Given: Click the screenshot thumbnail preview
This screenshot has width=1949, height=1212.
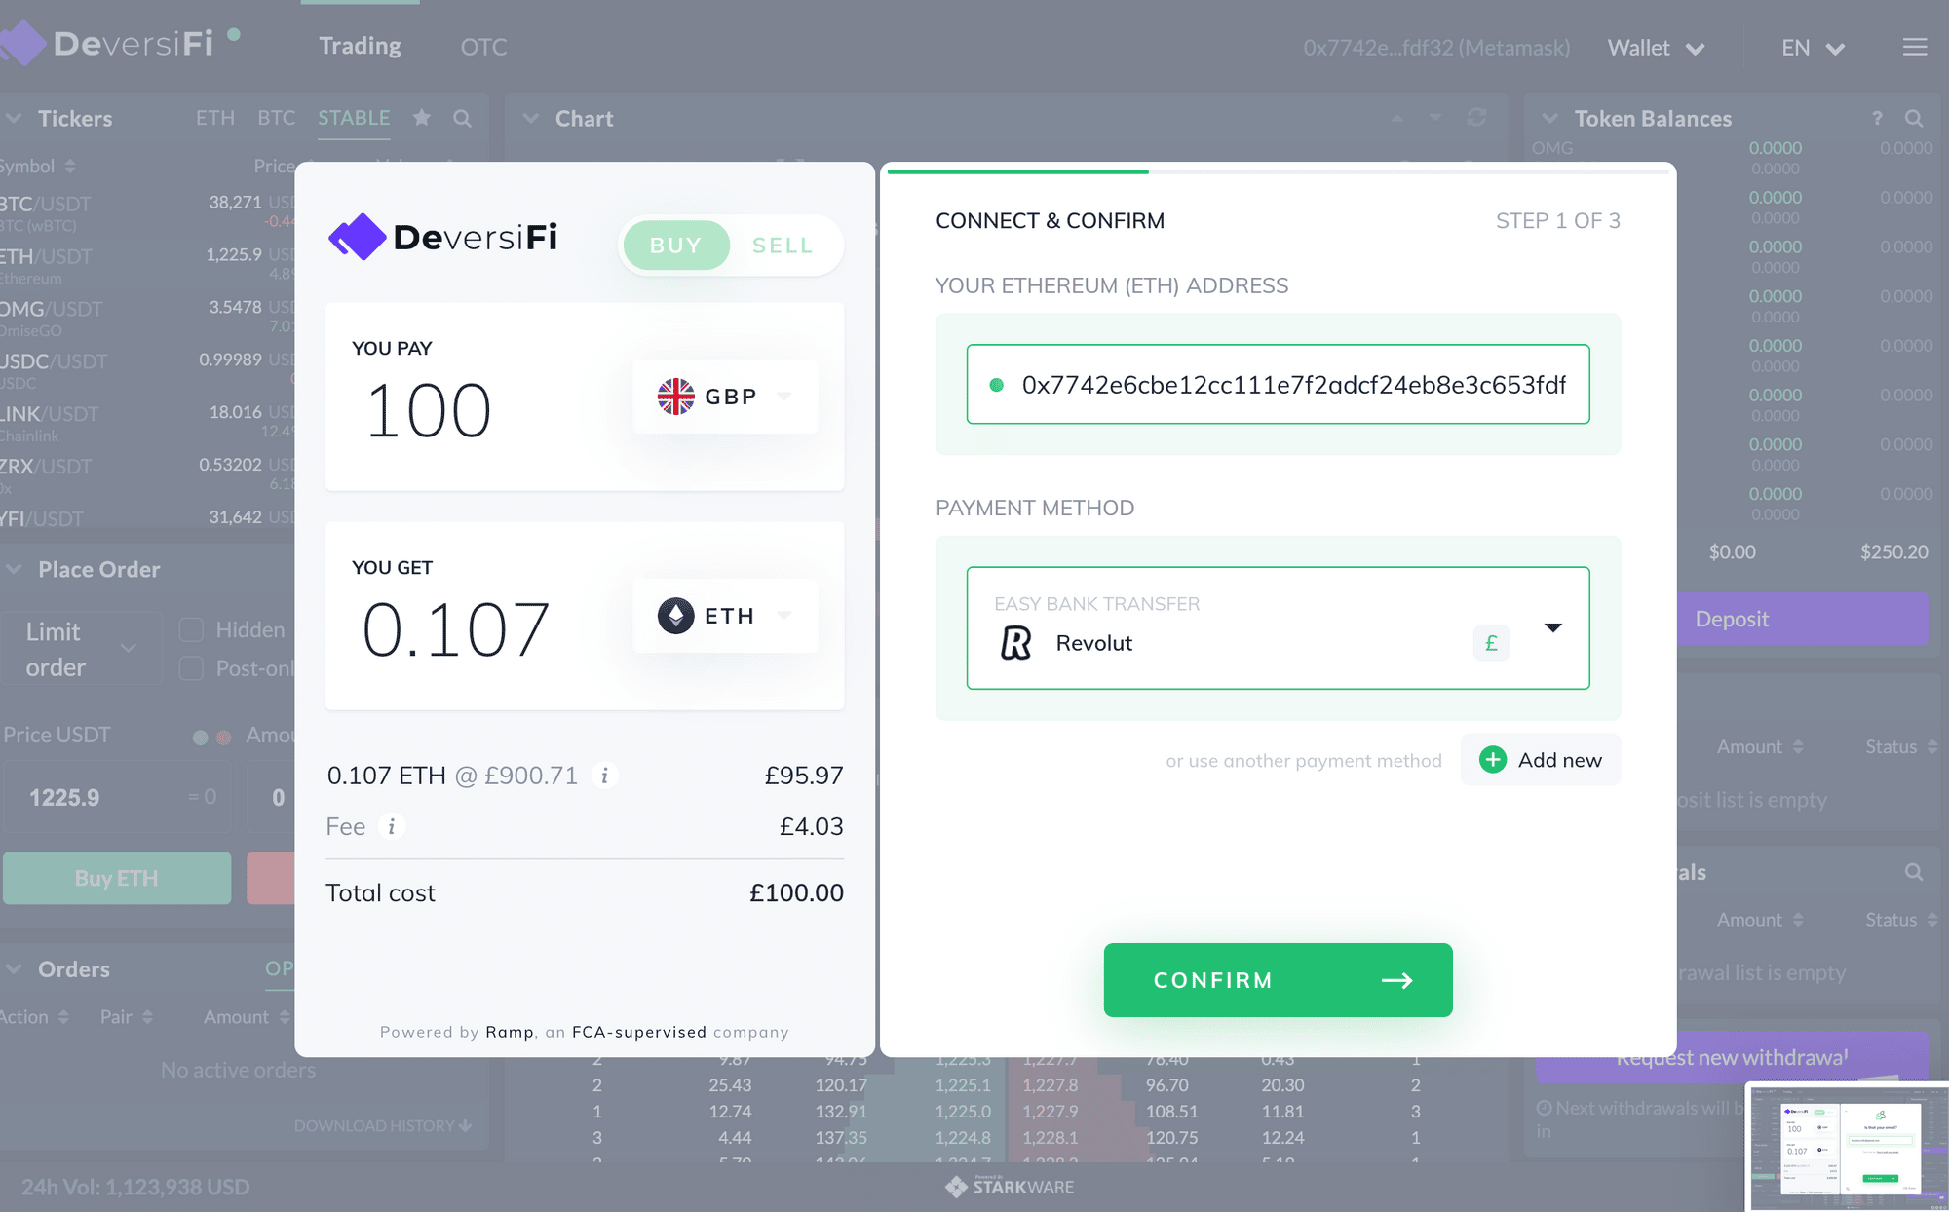Looking at the screenshot, I should pyautogui.click(x=1848, y=1147).
